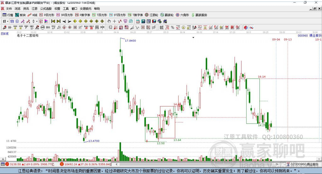This screenshot has width=322, height=174.
Task: Step chart left with black left arrow
Action: click(x=64, y=21)
